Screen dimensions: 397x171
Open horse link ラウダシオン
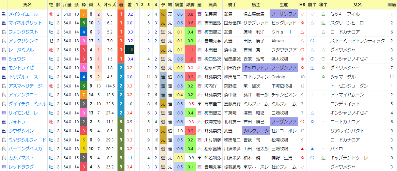(21, 130)
